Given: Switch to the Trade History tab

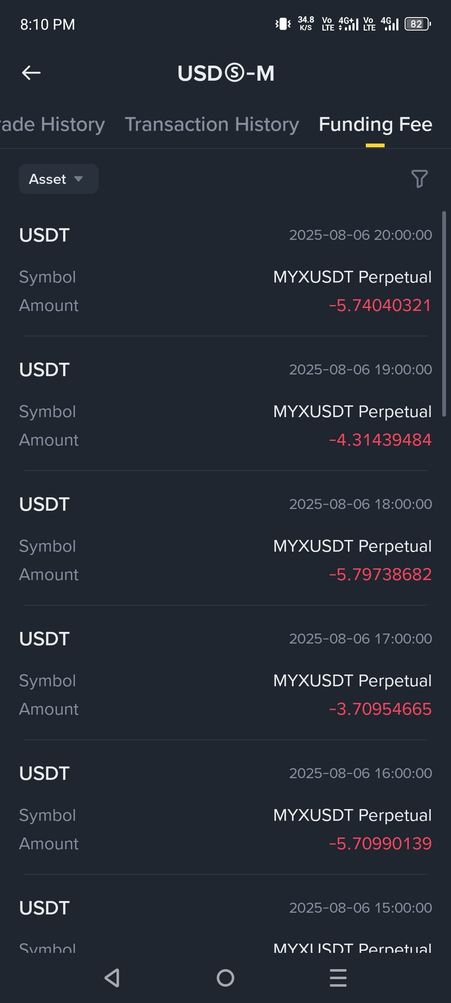Looking at the screenshot, I should pyautogui.click(x=52, y=124).
